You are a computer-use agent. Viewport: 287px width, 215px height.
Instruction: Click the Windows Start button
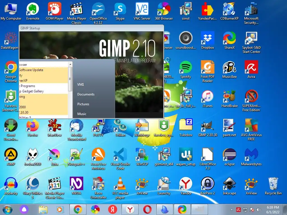[8, 209]
